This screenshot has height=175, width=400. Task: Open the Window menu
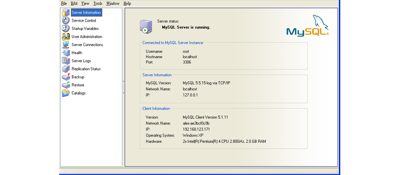[113, 3]
